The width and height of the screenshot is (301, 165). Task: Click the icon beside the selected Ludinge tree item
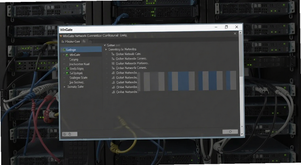coord(64,50)
